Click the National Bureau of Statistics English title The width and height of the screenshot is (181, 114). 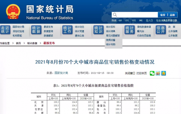(x=50, y=18)
